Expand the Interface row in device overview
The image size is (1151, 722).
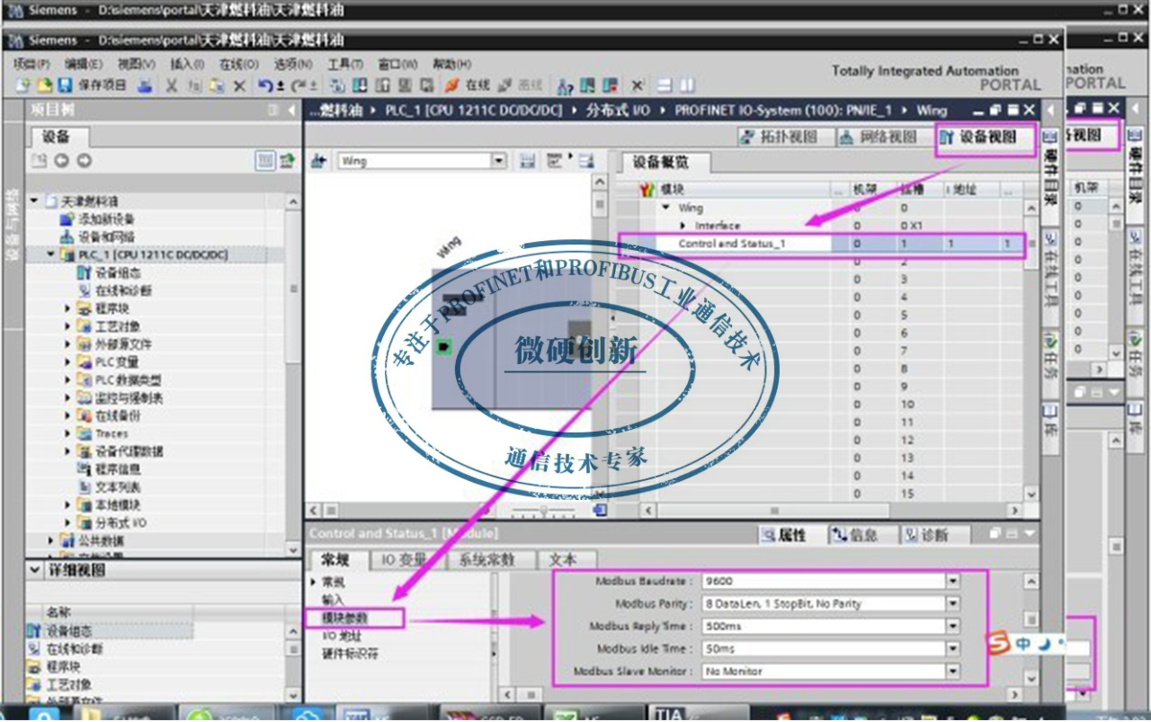[683, 226]
